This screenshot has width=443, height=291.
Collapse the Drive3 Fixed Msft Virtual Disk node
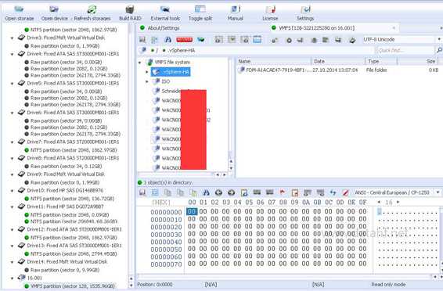pos(12,38)
